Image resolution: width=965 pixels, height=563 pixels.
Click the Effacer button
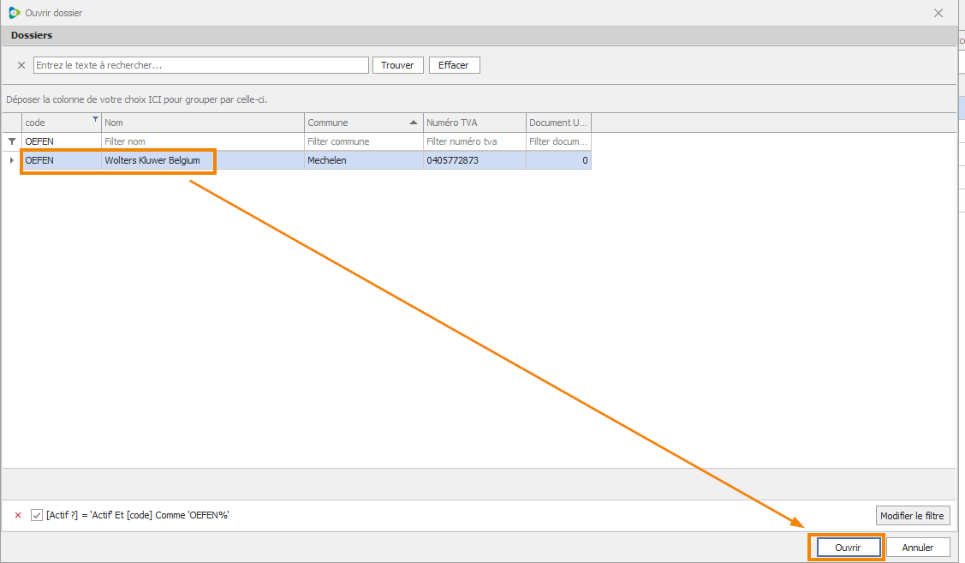click(x=454, y=65)
